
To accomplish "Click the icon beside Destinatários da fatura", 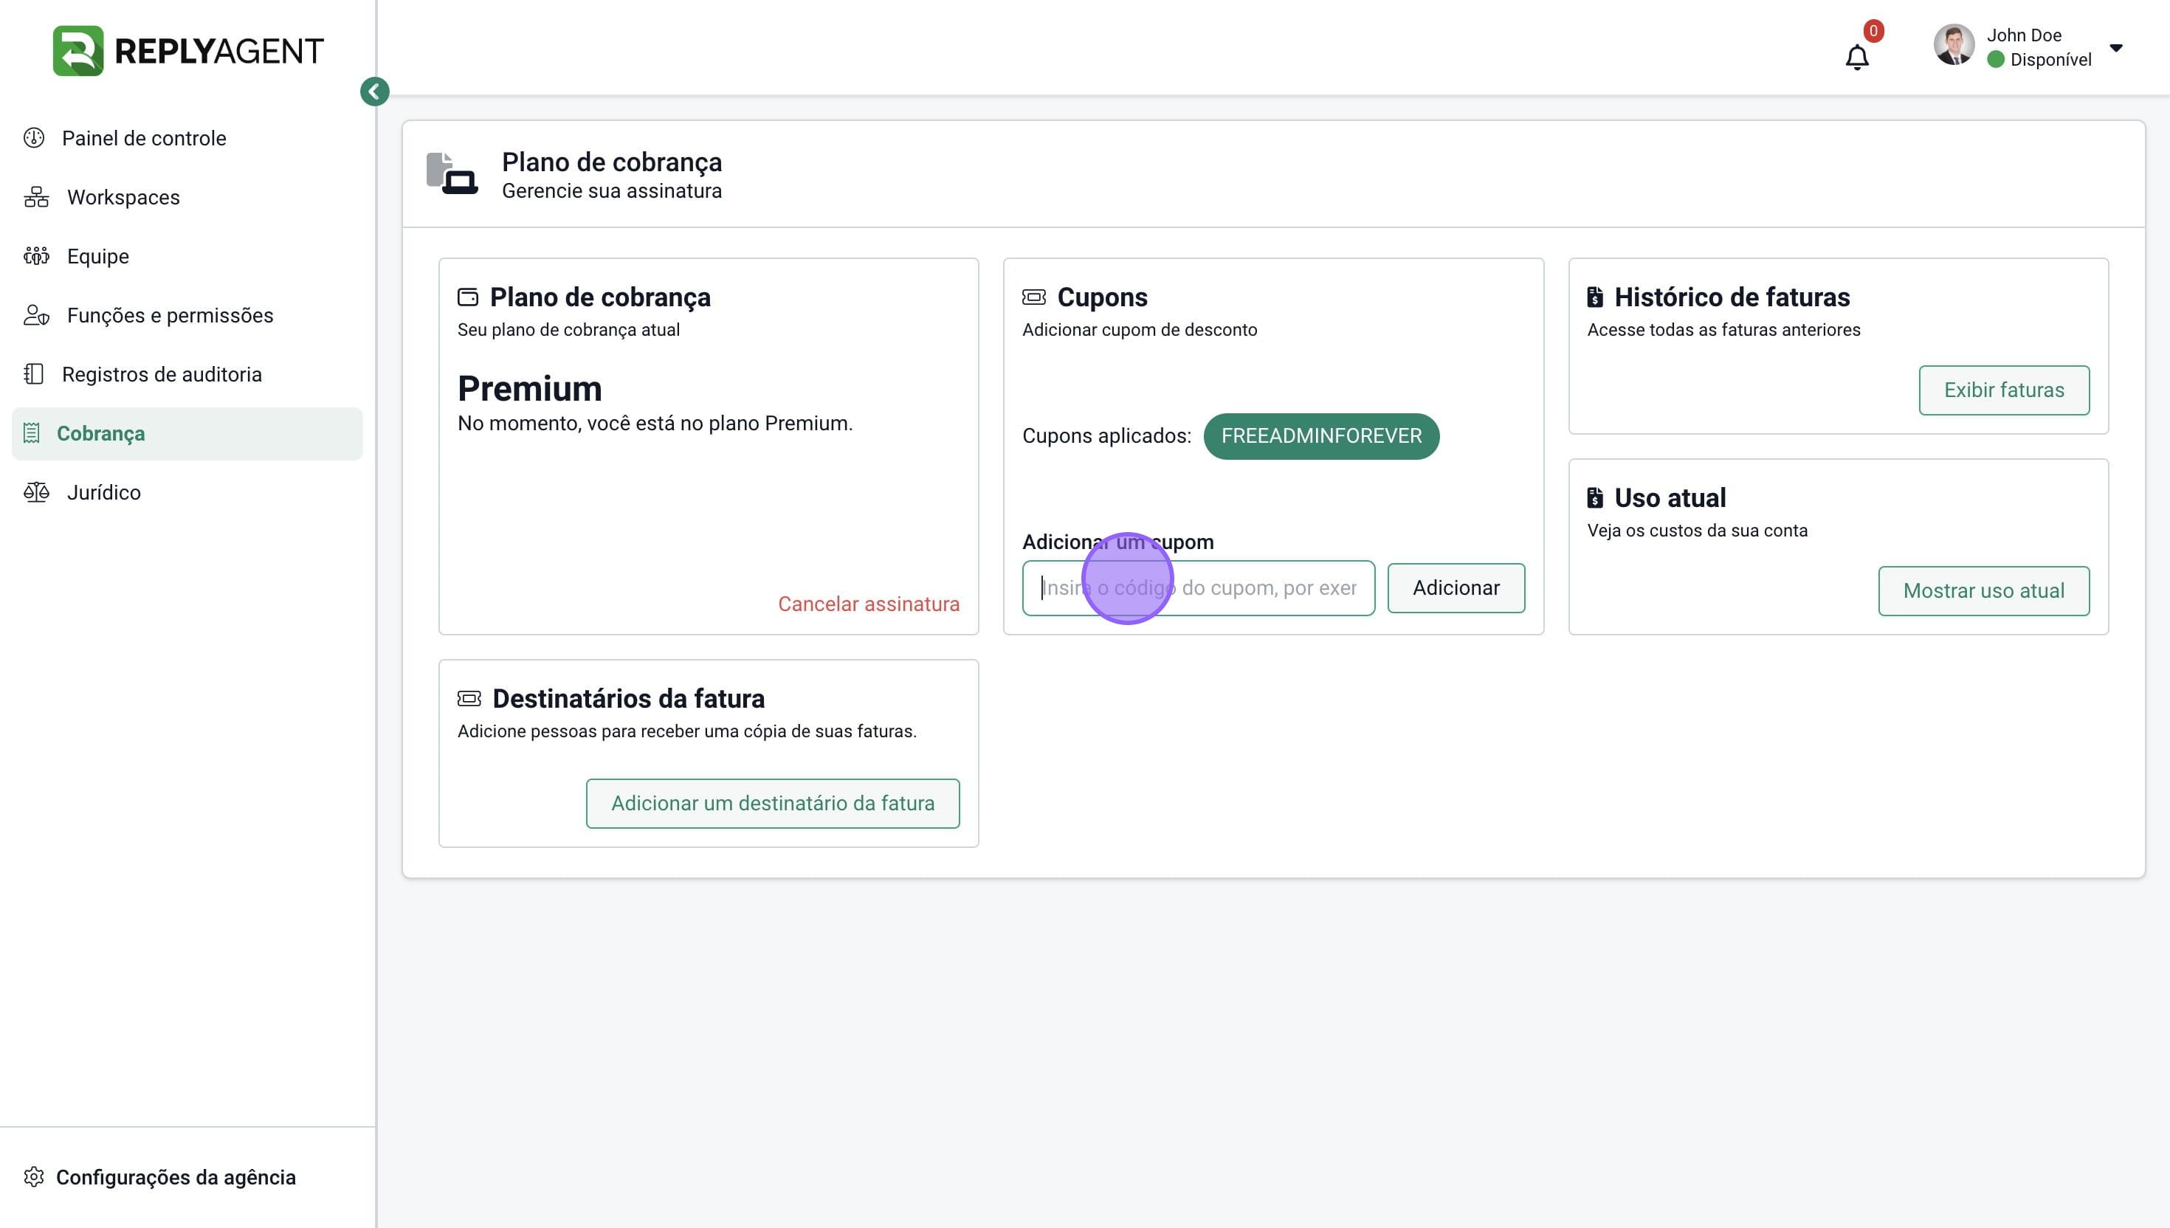I will (469, 698).
